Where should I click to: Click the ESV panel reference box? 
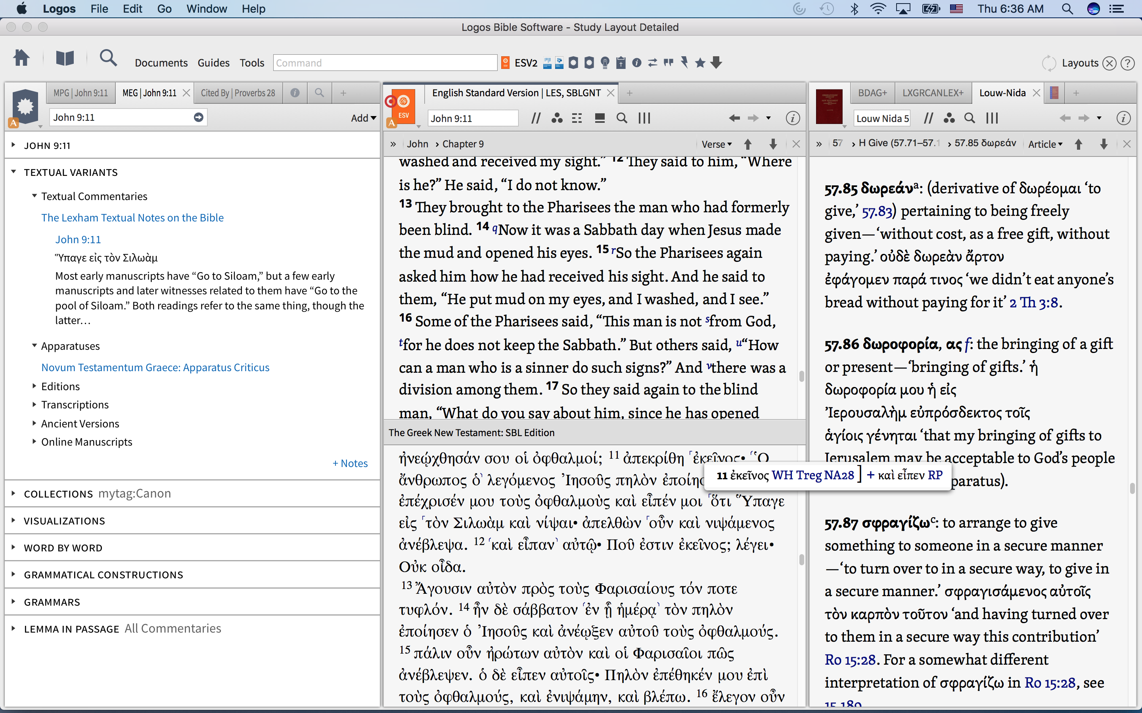point(473,118)
